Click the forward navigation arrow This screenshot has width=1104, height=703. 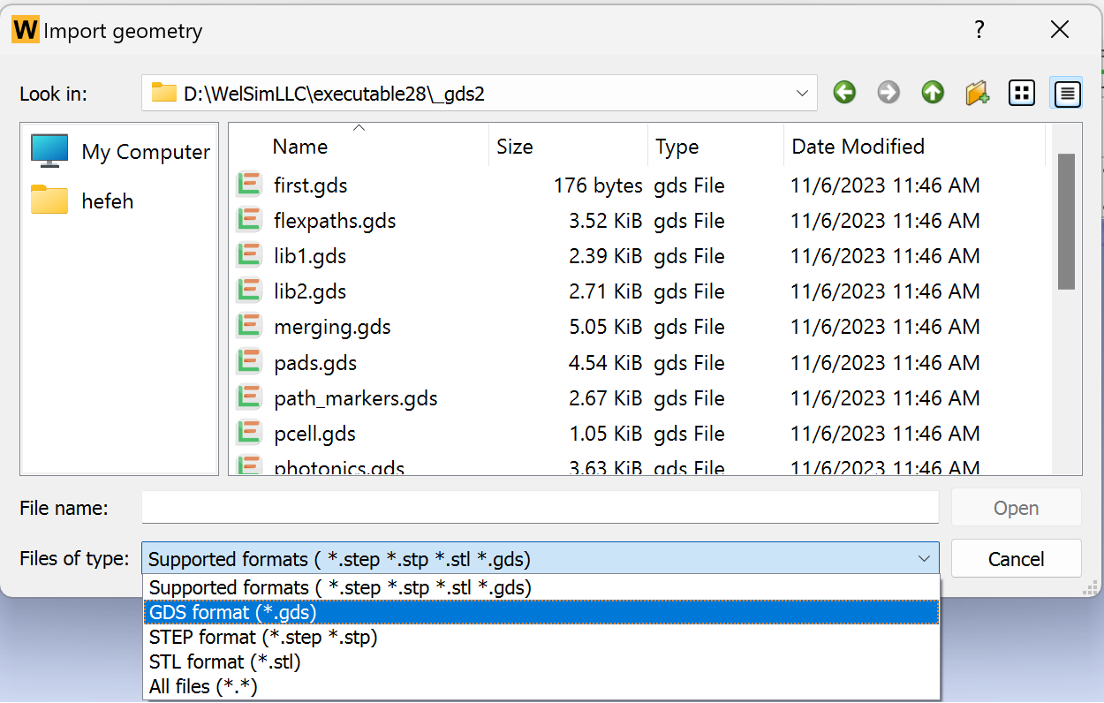pos(888,92)
